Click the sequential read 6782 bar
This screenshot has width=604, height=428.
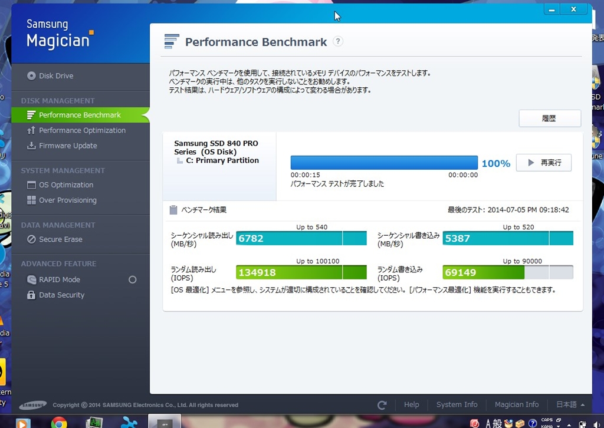(x=301, y=238)
